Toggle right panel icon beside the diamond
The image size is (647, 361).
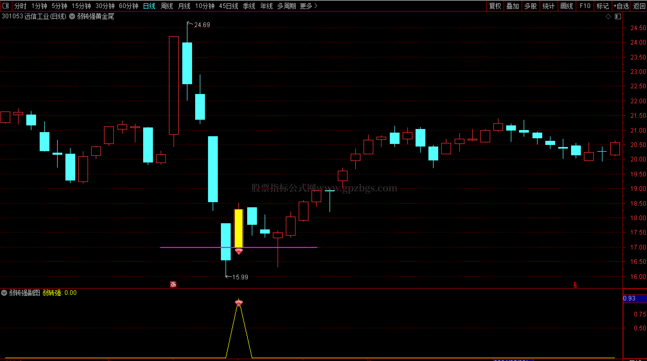(x=618, y=17)
